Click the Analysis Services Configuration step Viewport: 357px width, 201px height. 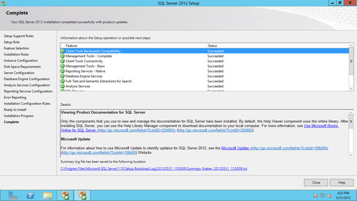(x=27, y=85)
